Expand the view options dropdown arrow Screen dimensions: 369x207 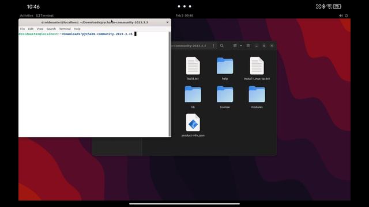[241, 46]
